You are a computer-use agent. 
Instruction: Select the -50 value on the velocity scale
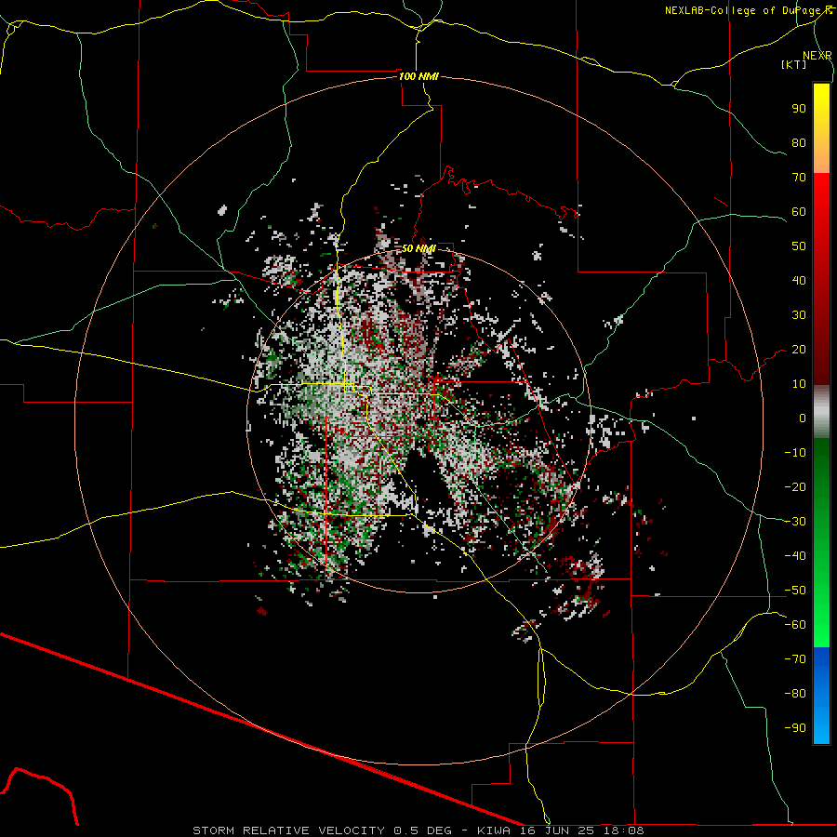click(795, 591)
